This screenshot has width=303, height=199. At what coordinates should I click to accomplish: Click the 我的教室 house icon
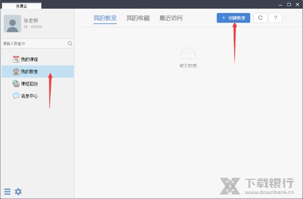(x=16, y=72)
